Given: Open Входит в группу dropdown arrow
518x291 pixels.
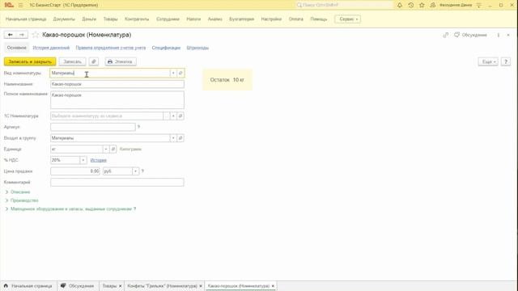Looking at the screenshot, I should pyautogui.click(x=173, y=138).
